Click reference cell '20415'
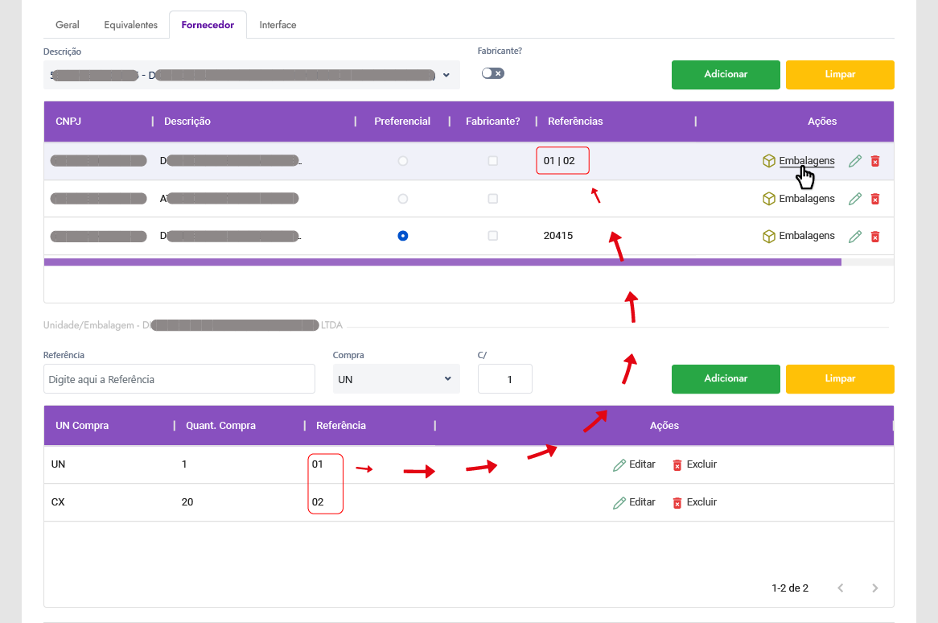Screen dimensions: 938x623 click(x=558, y=236)
